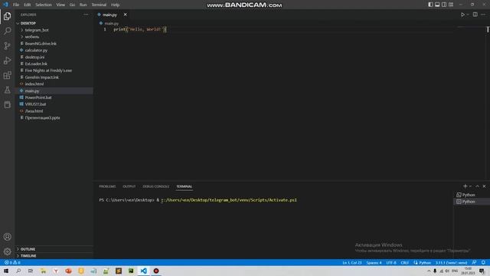
Task: Open the Selection menu
Action: click(44, 5)
